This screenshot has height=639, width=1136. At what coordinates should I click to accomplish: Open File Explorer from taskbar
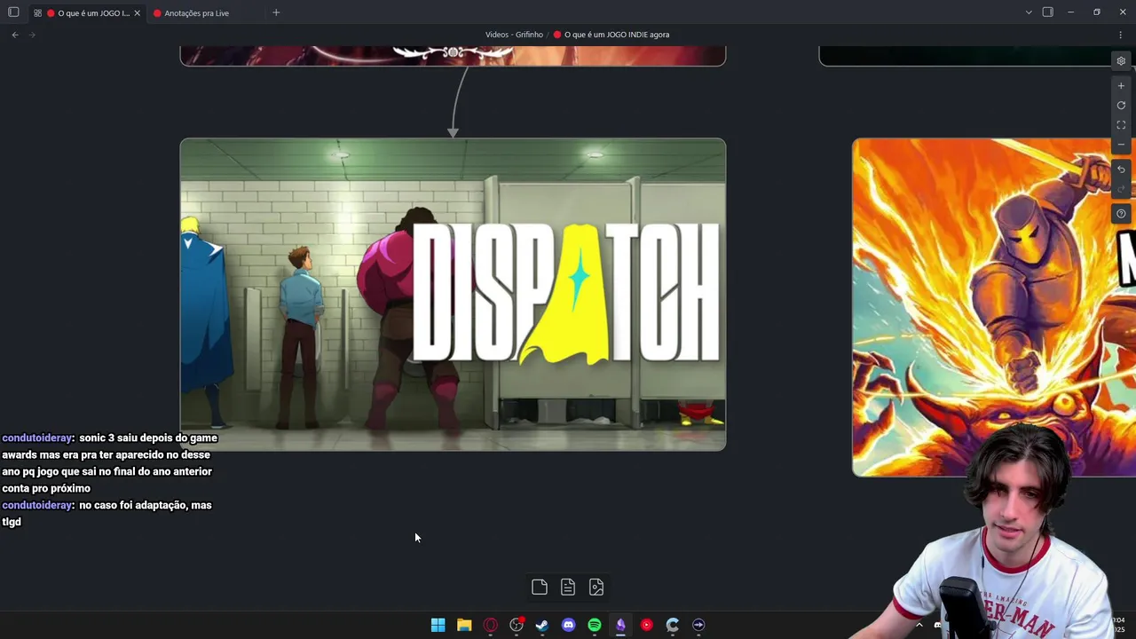pyautogui.click(x=464, y=625)
